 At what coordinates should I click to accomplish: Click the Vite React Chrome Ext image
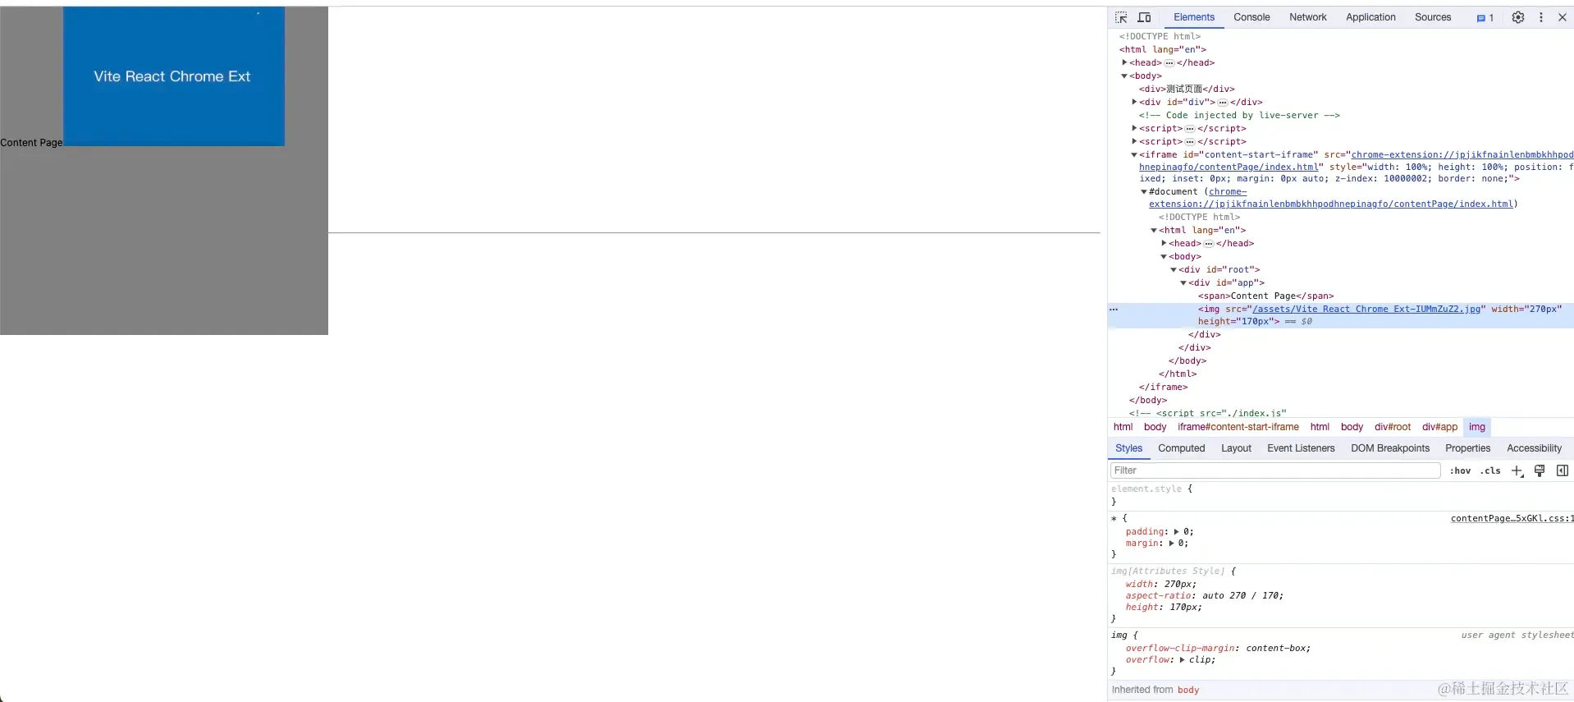tap(174, 76)
